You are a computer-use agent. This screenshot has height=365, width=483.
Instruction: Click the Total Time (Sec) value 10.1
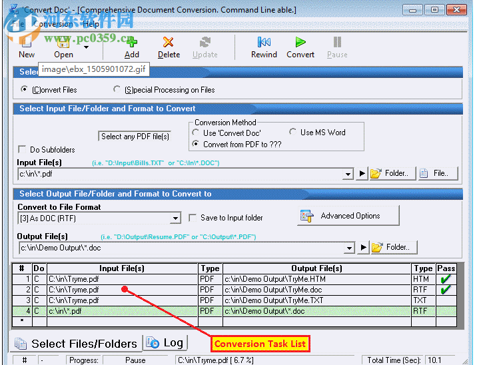(434, 360)
